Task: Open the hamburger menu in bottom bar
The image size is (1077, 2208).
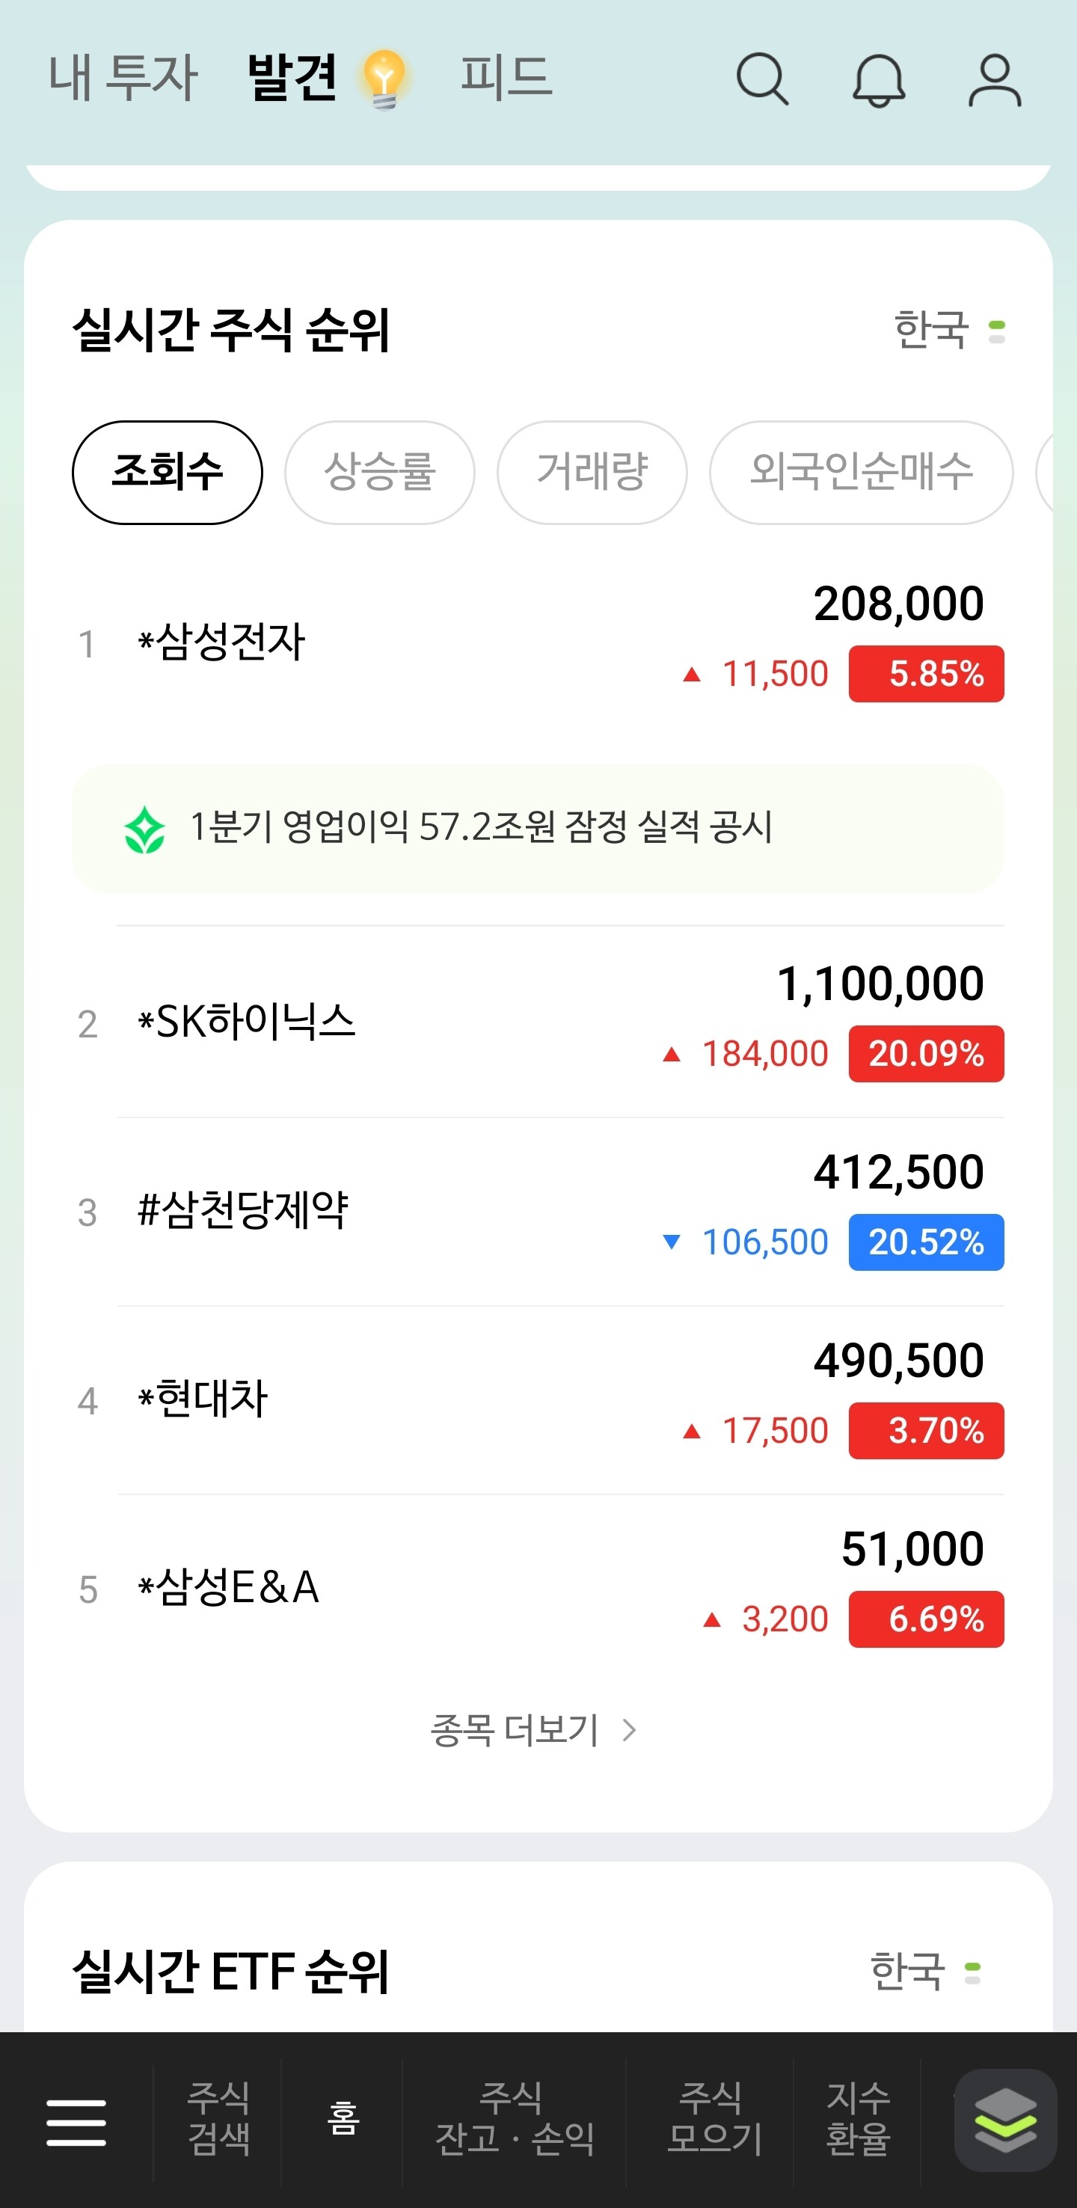Action: [76, 2122]
